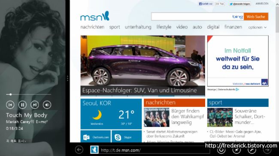Open the video navigation item
The width and height of the screenshot is (279, 156).
click(182, 27)
